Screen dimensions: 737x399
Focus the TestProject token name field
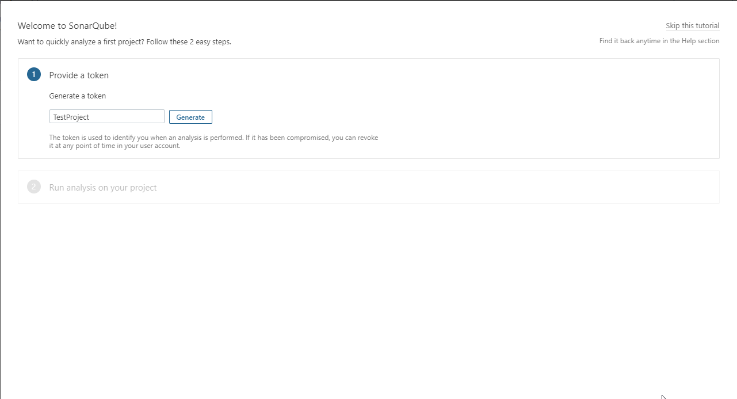(x=107, y=117)
